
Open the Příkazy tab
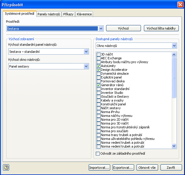69,14
